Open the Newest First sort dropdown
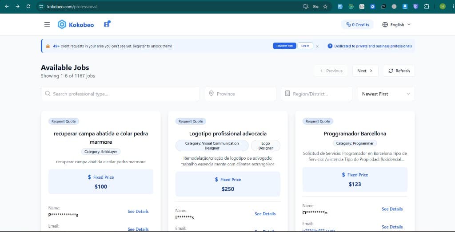Viewport: 455px width, 232px height. [386, 94]
